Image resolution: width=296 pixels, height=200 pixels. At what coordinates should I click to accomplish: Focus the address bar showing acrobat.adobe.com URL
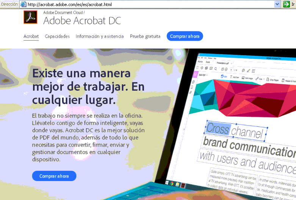150,4
